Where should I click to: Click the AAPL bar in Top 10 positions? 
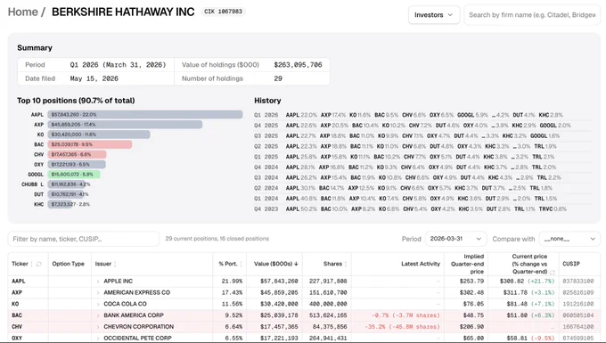pos(145,114)
